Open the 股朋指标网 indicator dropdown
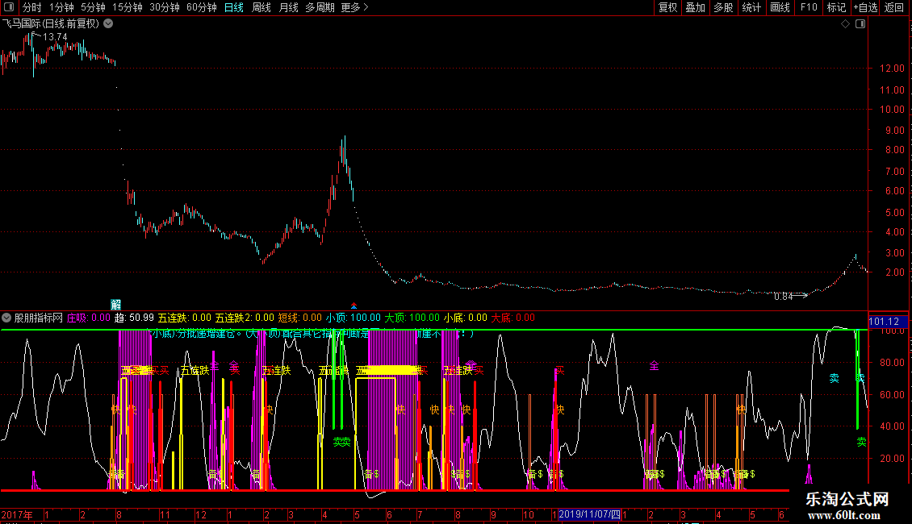Image resolution: width=912 pixels, height=524 pixels. pos(7,318)
